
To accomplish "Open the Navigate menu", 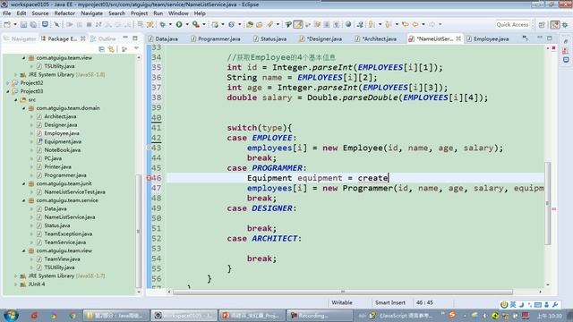I will [91, 13].
